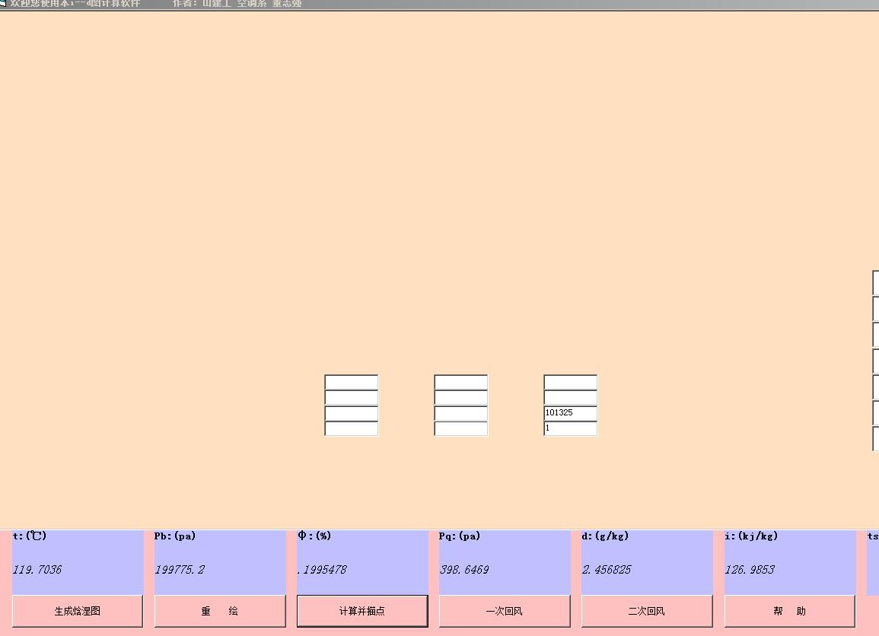This screenshot has width=879, height=636.
Task: Click the i:(kj/kg) enthalpy readout panel
Action: coord(789,562)
